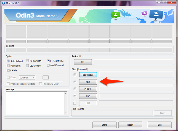Viewport: 178px width, 131px height.
Task: Enable the T Flash checkbox
Action: [x=8, y=70]
